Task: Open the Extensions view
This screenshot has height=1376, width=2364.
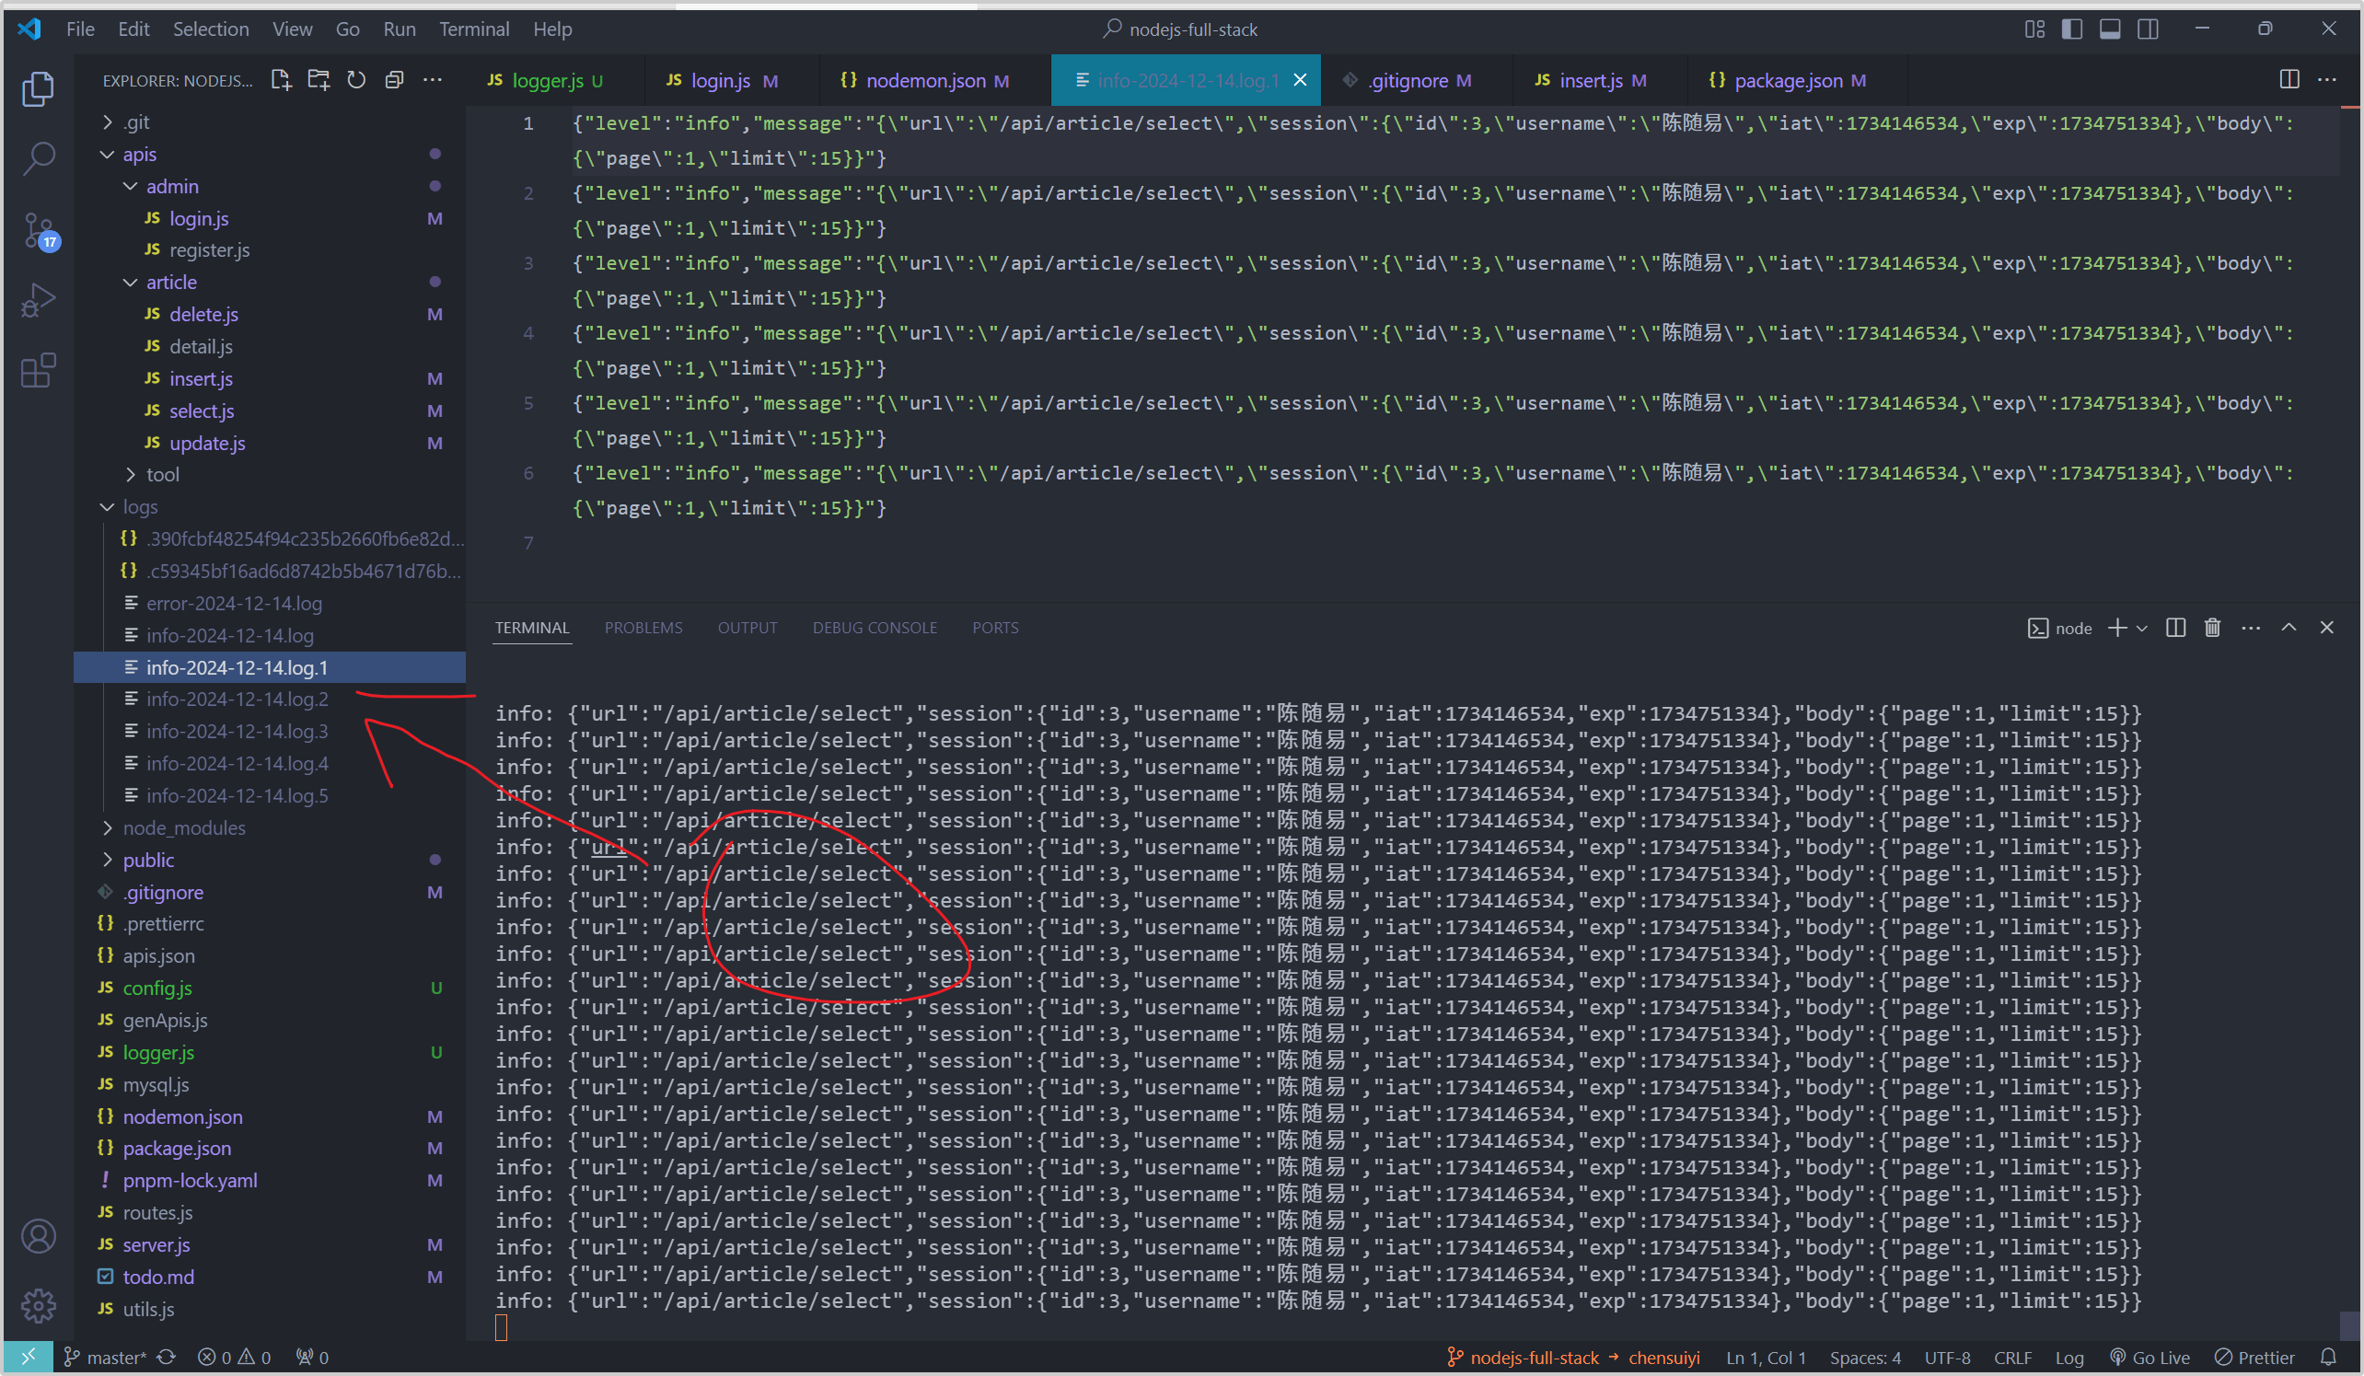Action: (x=38, y=371)
